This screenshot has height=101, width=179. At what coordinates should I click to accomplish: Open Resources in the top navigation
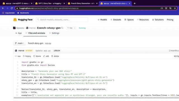(x=143, y=20)
